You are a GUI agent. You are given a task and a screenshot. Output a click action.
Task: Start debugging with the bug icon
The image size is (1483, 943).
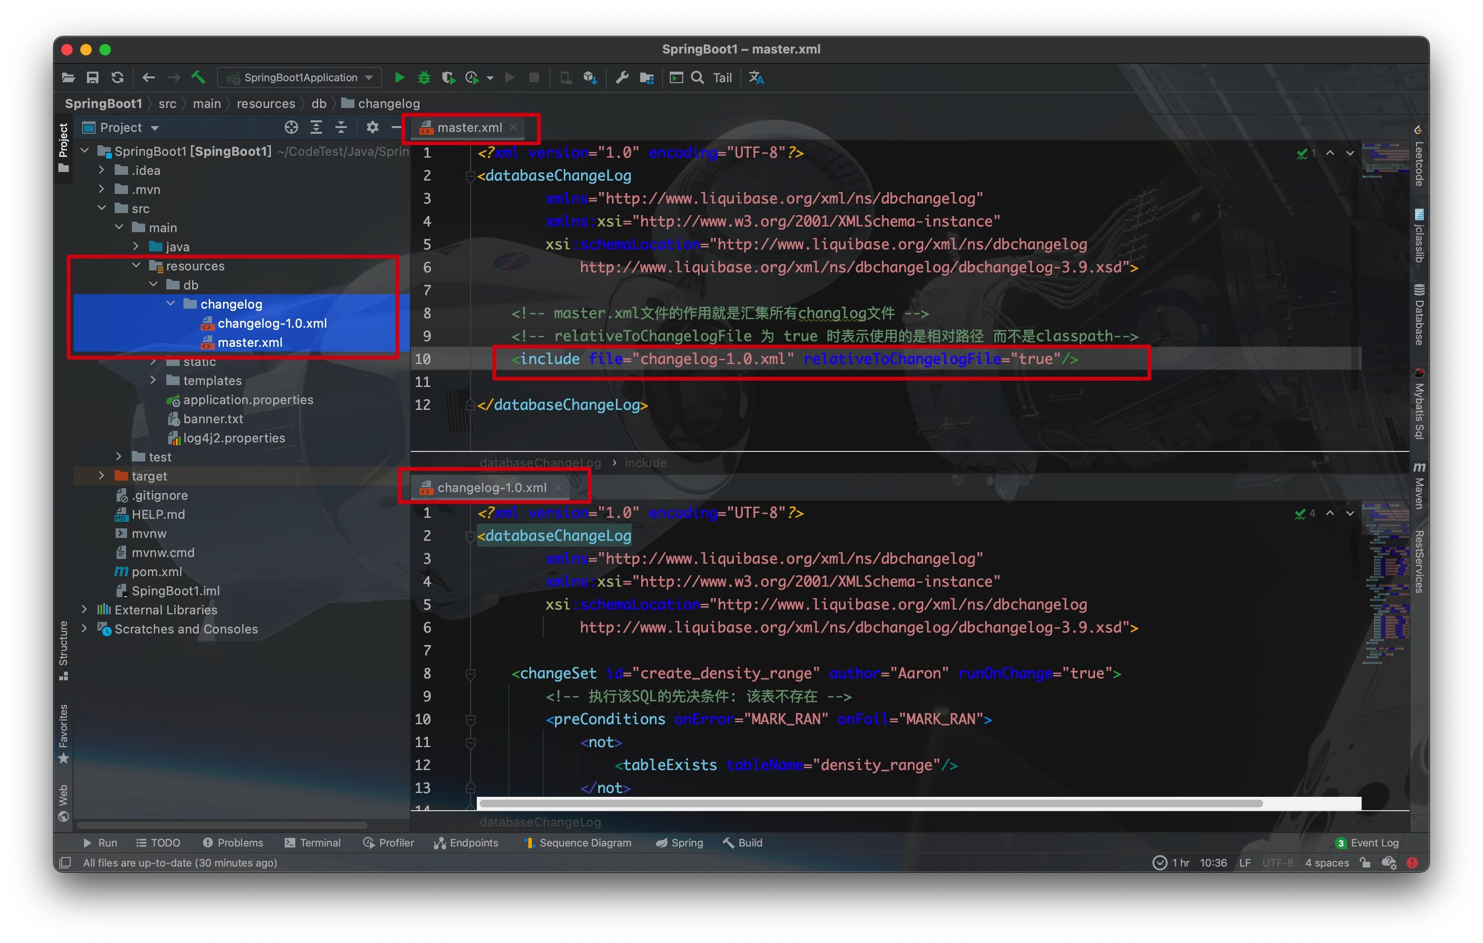point(424,77)
